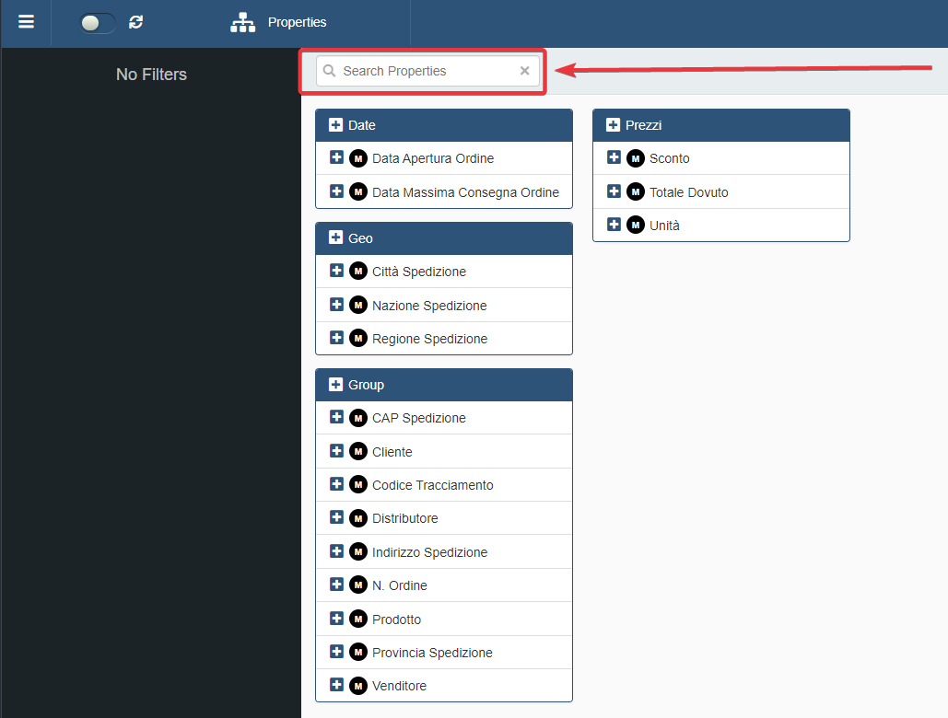Image resolution: width=948 pixels, height=718 pixels.
Task: Add Data Apertura Ordine with plus icon
Action: [336, 157]
